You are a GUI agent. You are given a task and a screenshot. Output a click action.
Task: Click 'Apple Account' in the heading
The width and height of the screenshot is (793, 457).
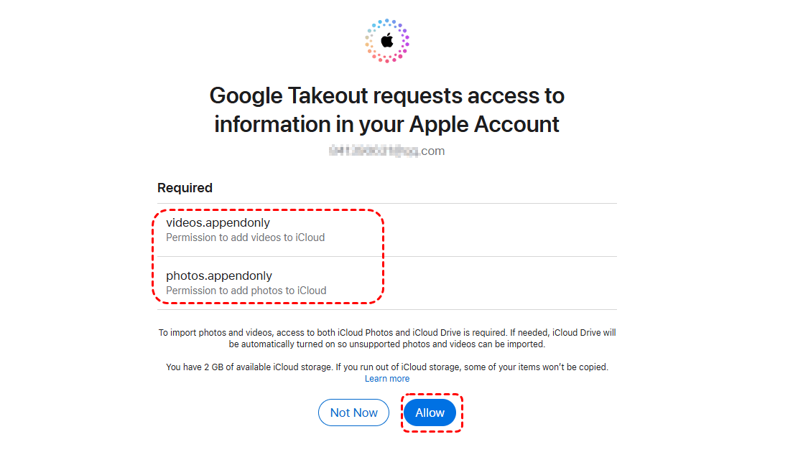(x=484, y=124)
